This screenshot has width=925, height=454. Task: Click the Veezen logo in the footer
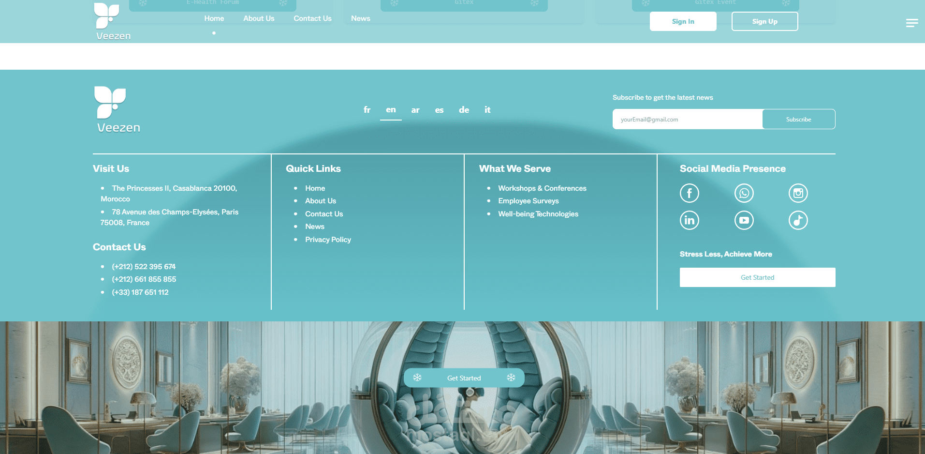coord(118,109)
